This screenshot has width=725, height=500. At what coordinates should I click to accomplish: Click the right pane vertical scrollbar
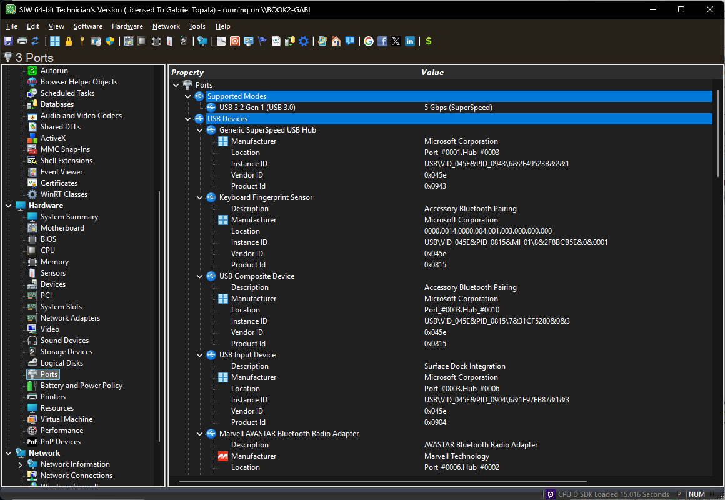[x=717, y=134]
